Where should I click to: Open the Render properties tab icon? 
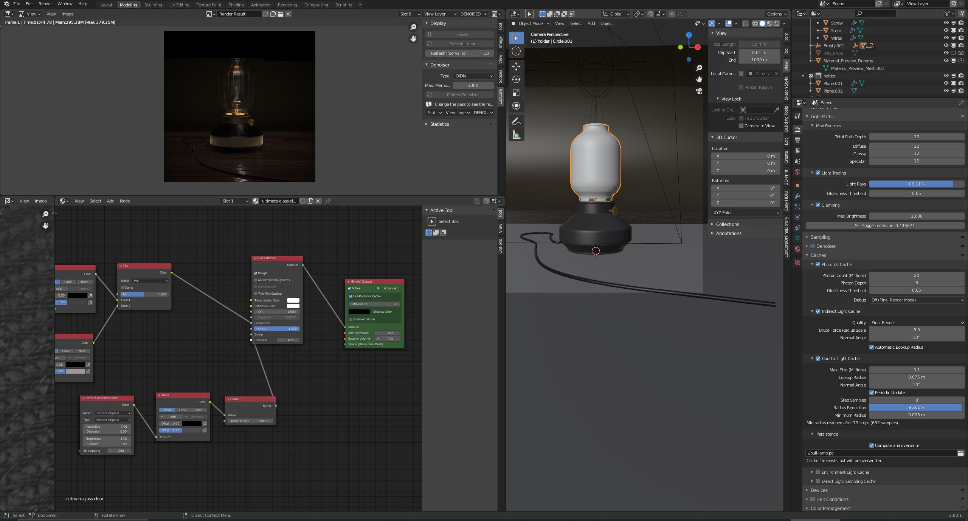click(x=797, y=130)
